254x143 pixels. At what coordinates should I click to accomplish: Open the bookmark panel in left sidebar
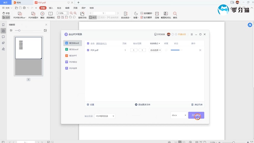pos(3,25)
